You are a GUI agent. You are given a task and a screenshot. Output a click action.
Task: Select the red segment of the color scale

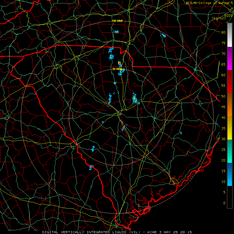[x=230, y=82]
